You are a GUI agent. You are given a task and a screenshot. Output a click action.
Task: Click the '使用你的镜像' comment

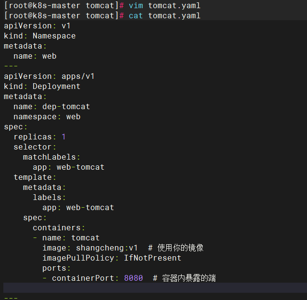(181, 248)
